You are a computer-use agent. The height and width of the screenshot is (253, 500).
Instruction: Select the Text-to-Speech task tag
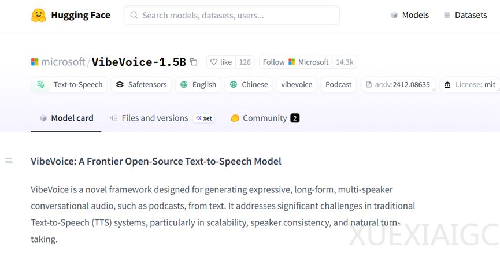tap(69, 84)
